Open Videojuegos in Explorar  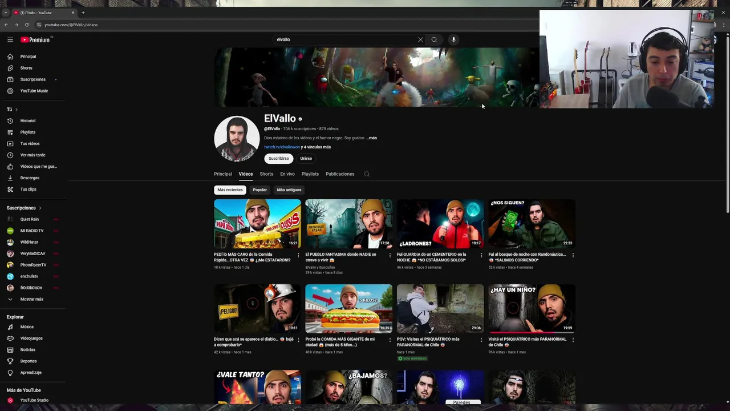pos(31,339)
